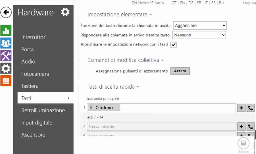Viewport: 256px width, 154px height.
Task: Go back using the left arrow icon
Action: pyautogui.click(x=6, y=12)
